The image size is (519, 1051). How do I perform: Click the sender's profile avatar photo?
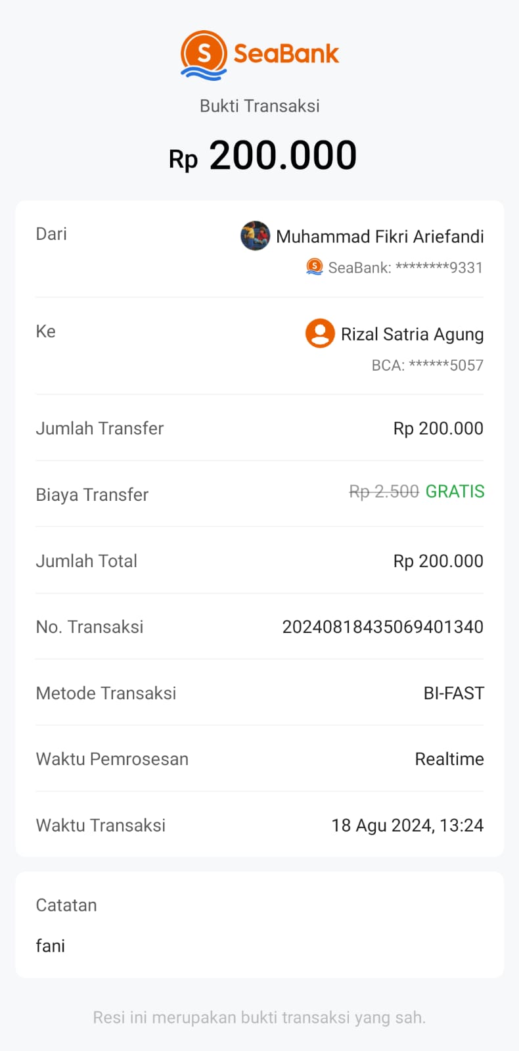point(255,236)
